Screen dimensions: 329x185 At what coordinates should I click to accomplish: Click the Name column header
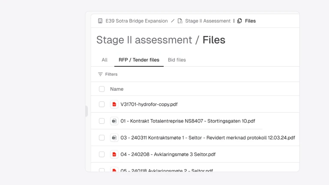tap(117, 89)
